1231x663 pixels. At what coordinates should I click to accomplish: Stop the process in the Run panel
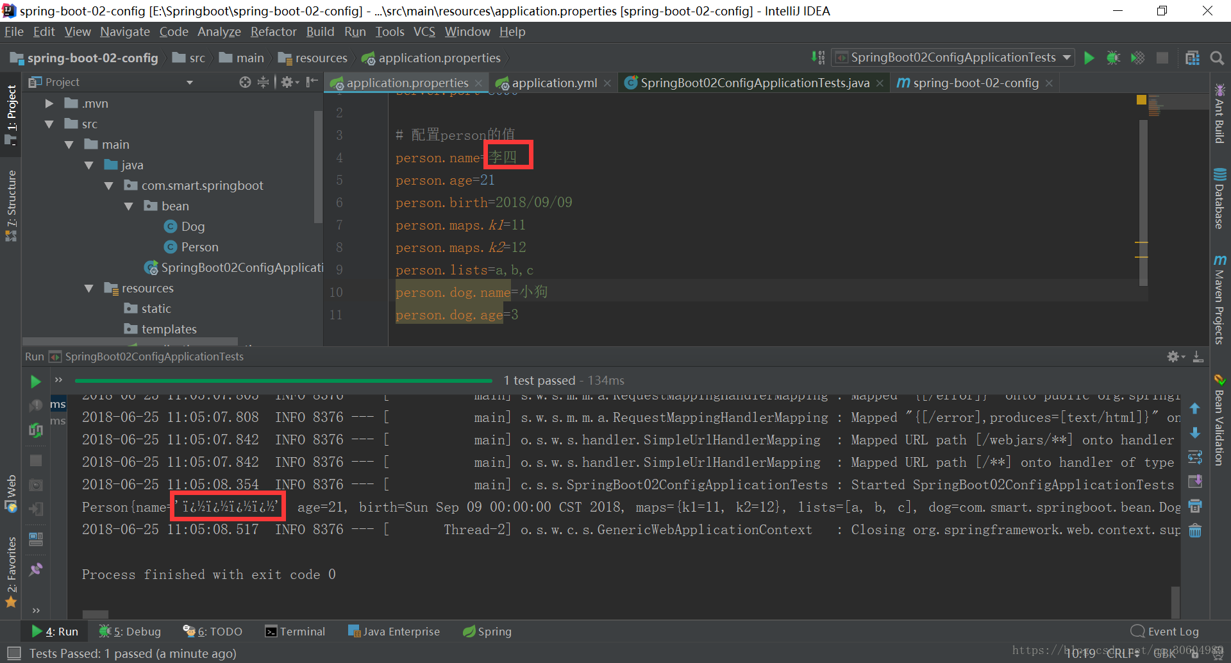point(36,460)
